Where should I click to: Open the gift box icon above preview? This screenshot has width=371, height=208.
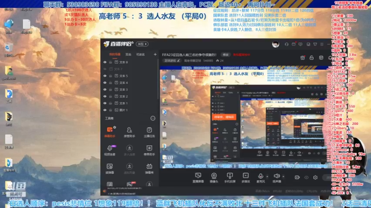click(302, 57)
